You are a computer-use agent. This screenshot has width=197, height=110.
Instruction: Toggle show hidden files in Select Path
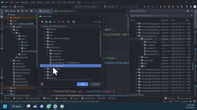point(74,22)
